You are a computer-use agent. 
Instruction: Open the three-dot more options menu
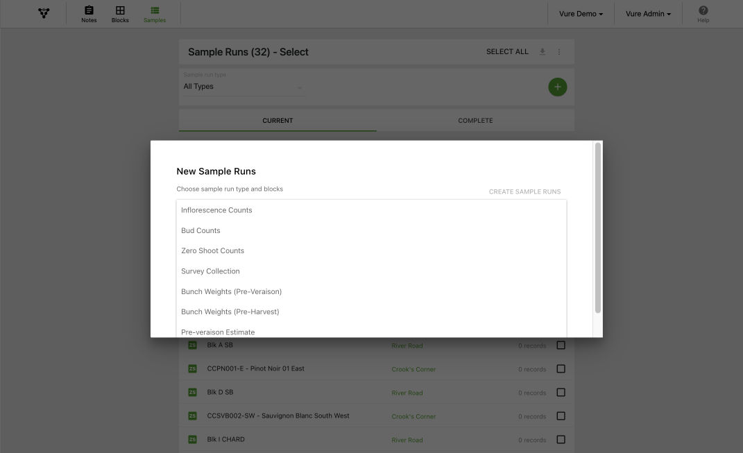click(x=559, y=51)
